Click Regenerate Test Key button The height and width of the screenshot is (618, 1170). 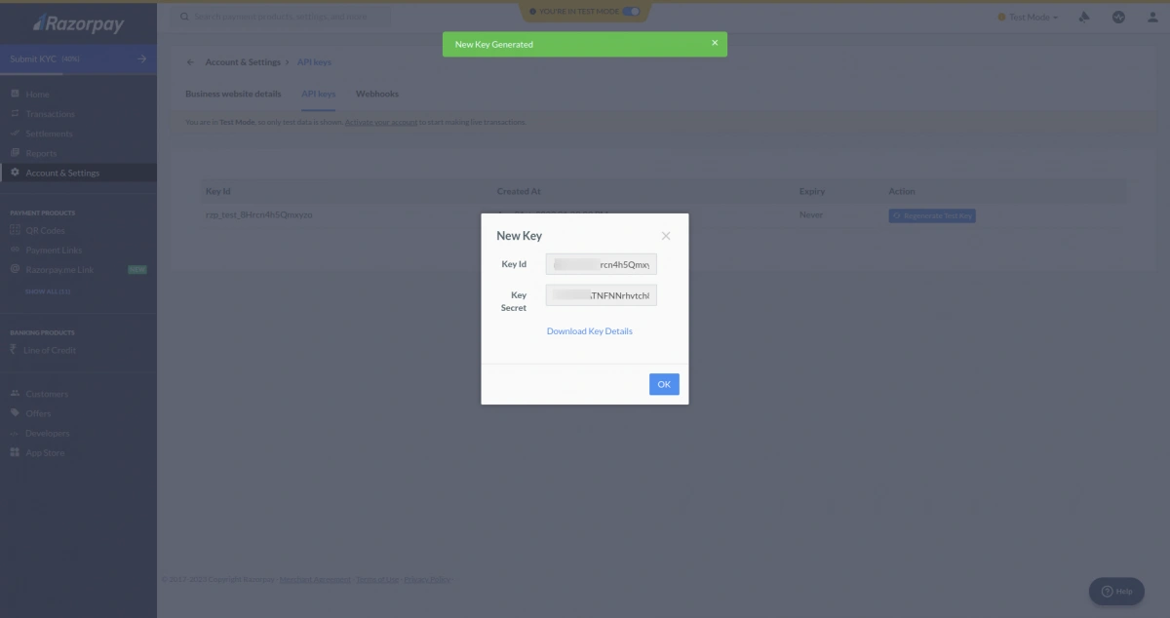[932, 215]
